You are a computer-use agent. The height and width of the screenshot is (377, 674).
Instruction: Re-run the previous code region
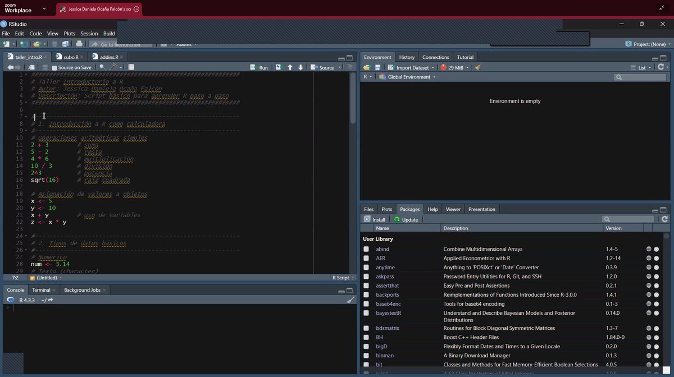[x=279, y=67]
